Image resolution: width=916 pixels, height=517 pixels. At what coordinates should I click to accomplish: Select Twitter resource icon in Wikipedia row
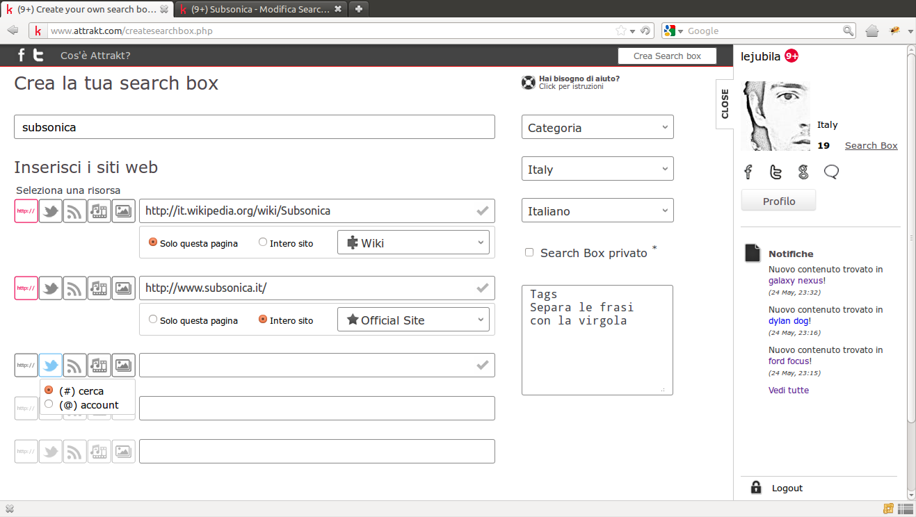pos(51,211)
